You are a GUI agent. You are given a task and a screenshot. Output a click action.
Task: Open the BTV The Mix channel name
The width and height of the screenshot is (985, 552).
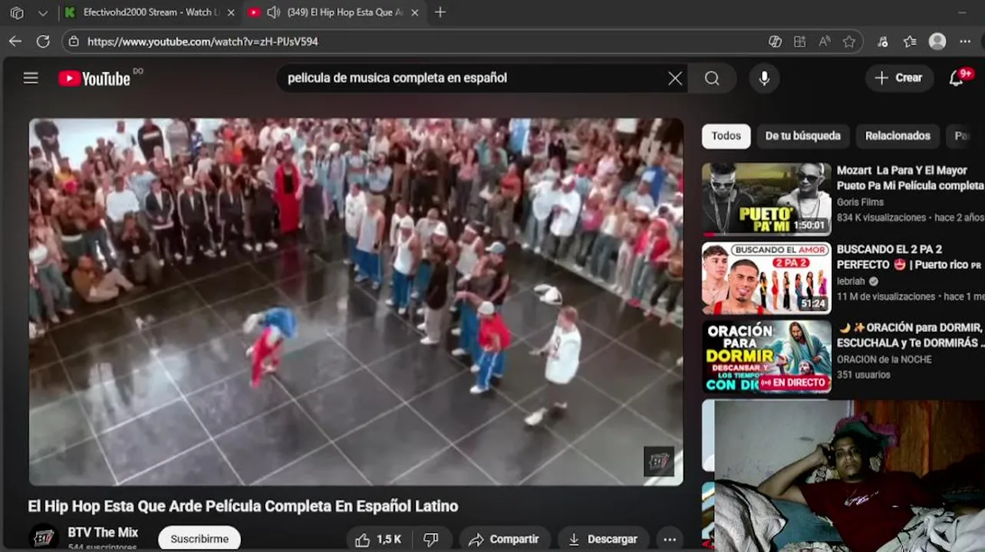tap(103, 532)
